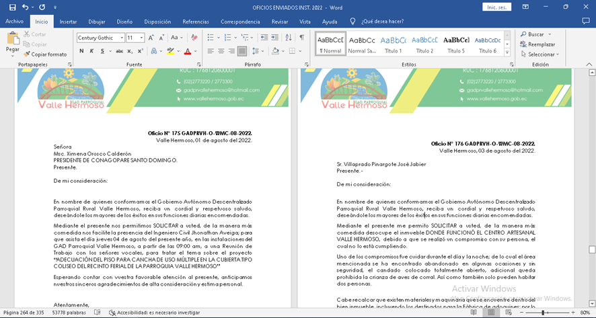The height and width of the screenshot is (318, 596).
Task: Open the font size 11 dropdown
Action: tap(141, 38)
